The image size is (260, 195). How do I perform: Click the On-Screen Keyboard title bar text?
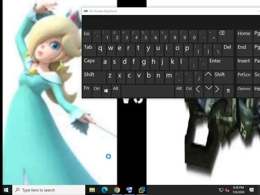coord(103,11)
